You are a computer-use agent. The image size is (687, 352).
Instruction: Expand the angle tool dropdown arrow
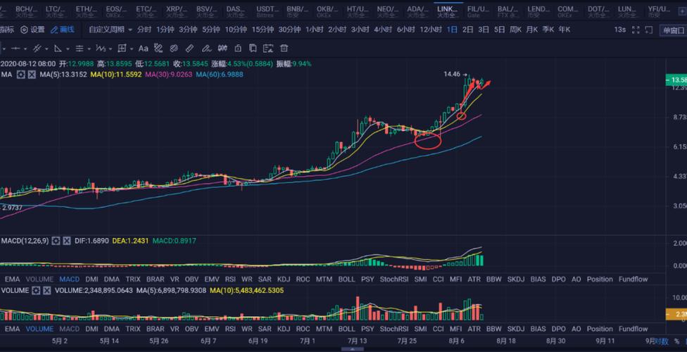68,49
